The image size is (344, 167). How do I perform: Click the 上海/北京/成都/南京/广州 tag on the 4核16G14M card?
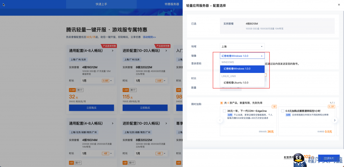84,132
